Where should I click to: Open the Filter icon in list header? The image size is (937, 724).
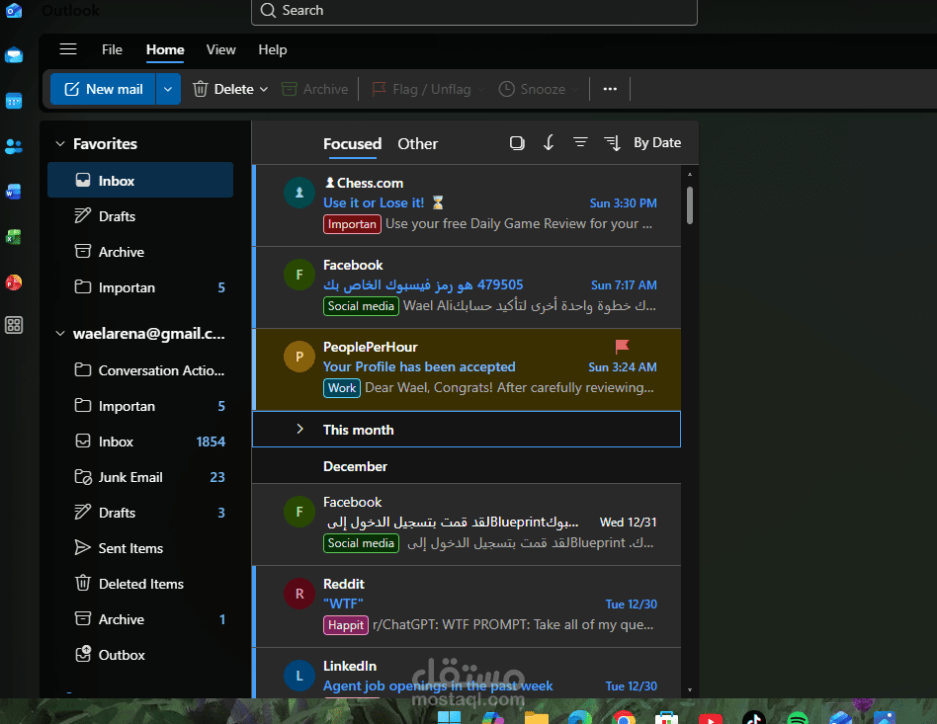(580, 142)
